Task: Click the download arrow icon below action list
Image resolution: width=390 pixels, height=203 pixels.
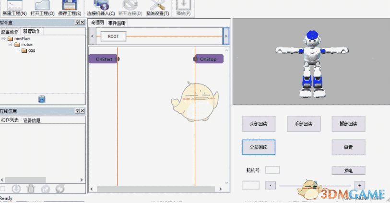Action: (16, 189)
